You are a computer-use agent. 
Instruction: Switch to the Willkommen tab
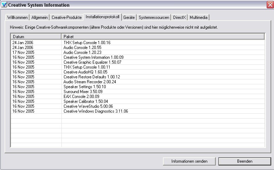17,17
